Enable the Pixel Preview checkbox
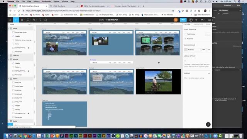Image resolution: width=247 pixels, height=139 pixels. pos(185,34)
